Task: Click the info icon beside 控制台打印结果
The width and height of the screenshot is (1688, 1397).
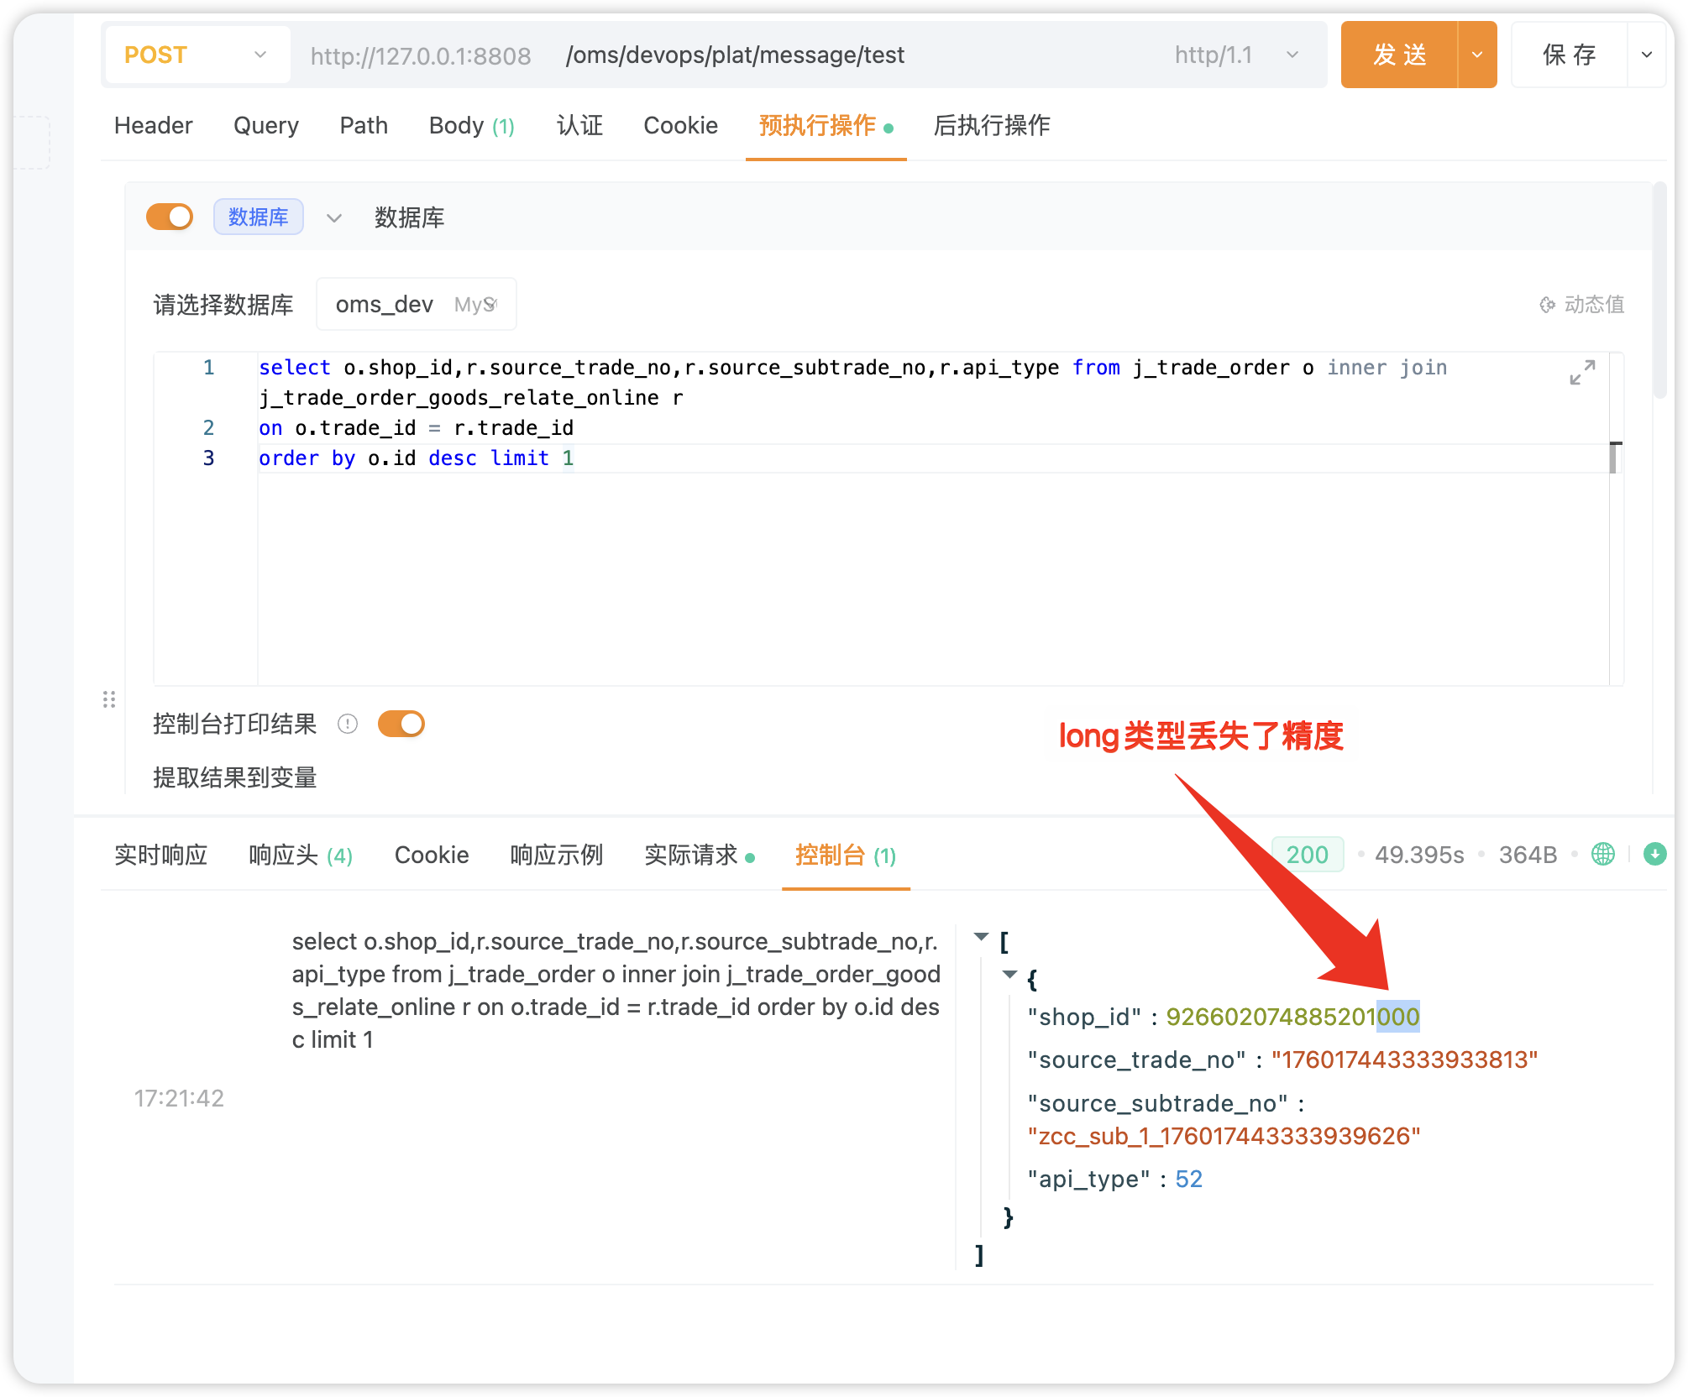Action: click(348, 724)
